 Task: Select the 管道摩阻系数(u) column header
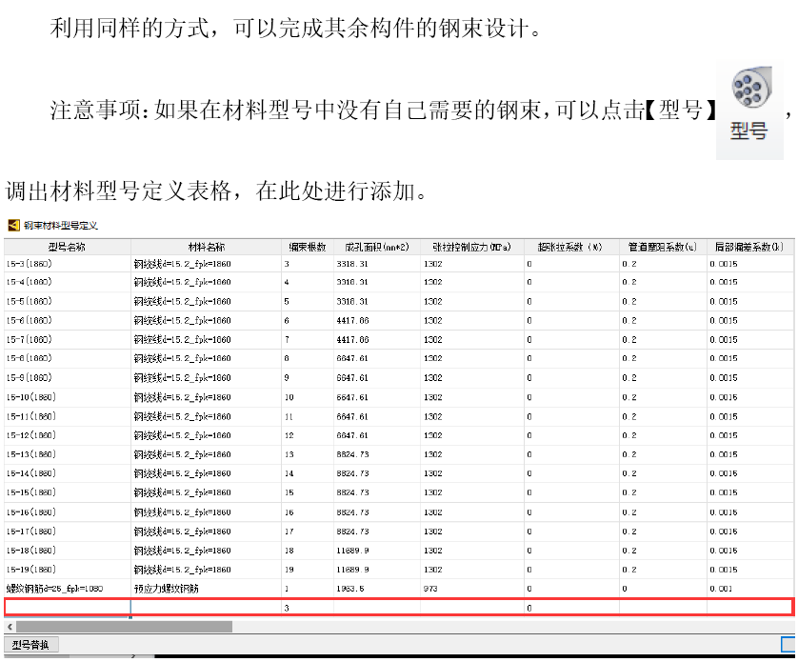pyautogui.click(x=663, y=247)
